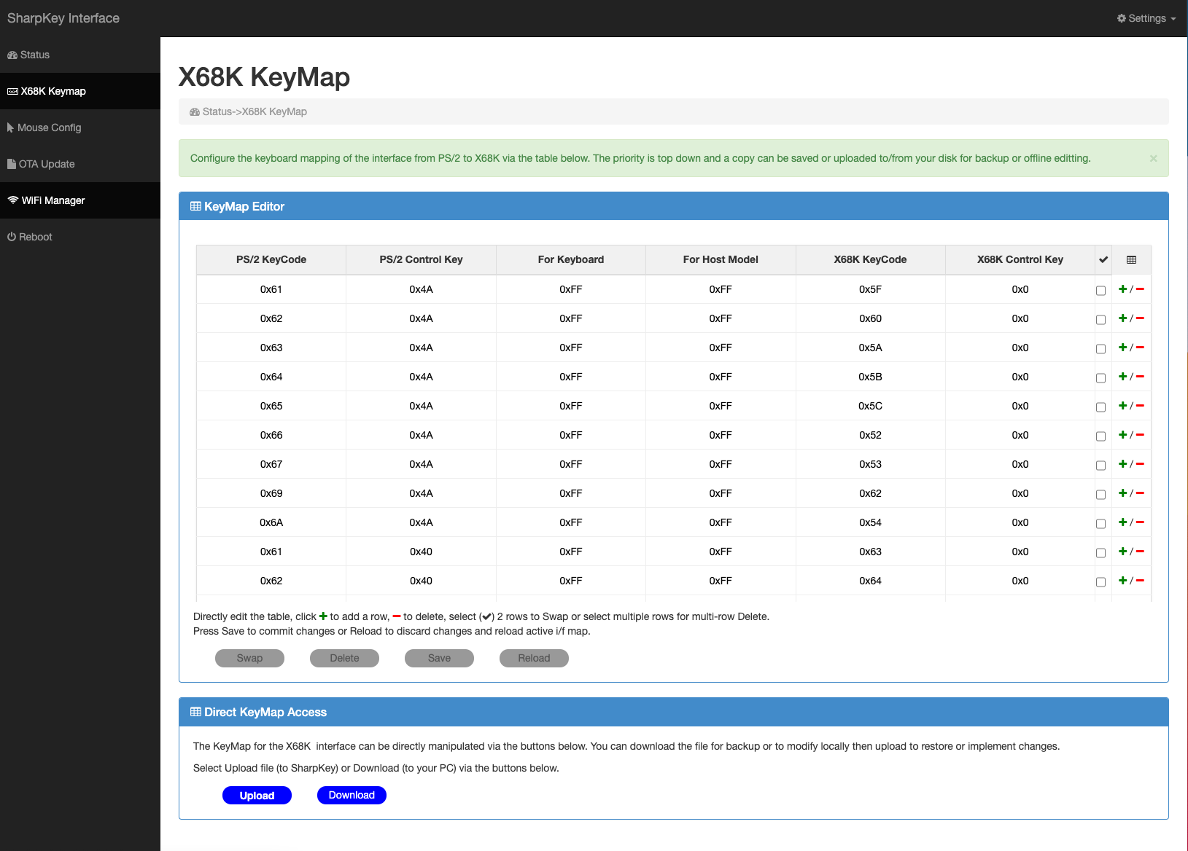The height and width of the screenshot is (851, 1188).
Task: Save the keymap changes
Action: pyautogui.click(x=439, y=658)
